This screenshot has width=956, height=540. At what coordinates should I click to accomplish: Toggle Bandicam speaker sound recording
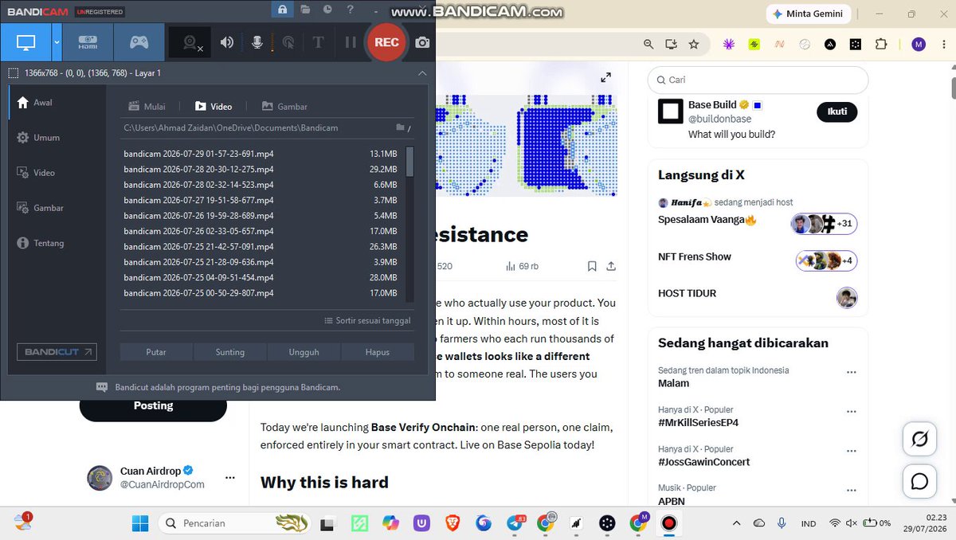[227, 42]
